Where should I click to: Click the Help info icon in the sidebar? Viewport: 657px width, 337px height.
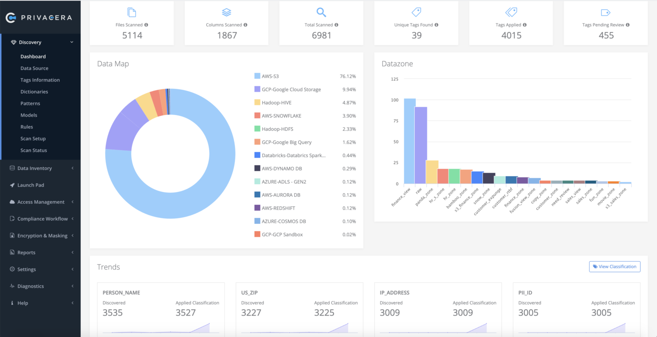10,303
